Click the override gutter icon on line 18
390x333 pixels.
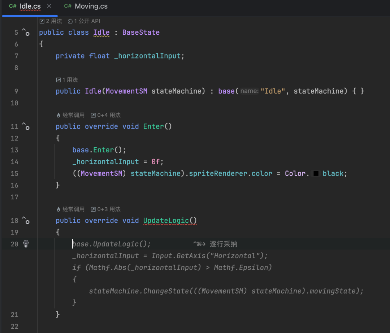(x=26, y=220)
